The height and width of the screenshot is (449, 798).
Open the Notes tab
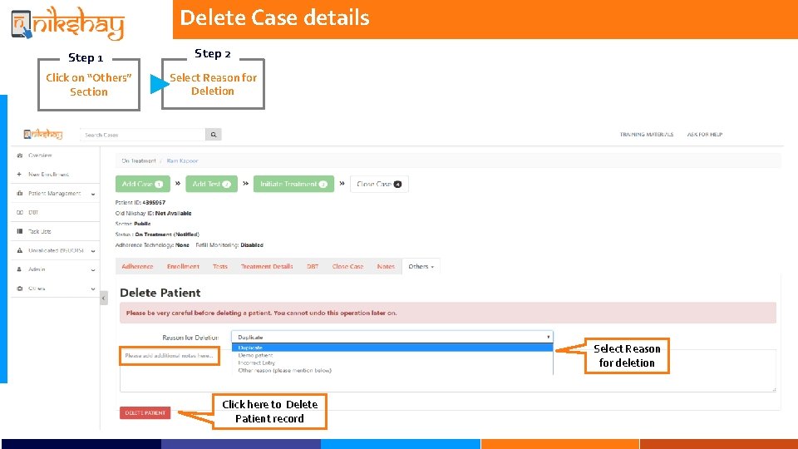click(386, 266)
